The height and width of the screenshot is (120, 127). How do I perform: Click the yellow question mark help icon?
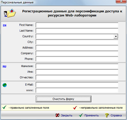coord(107,115)
